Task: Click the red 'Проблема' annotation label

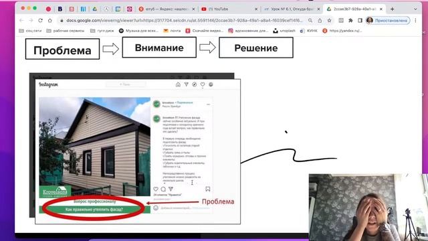Action: tap(218, 202)
